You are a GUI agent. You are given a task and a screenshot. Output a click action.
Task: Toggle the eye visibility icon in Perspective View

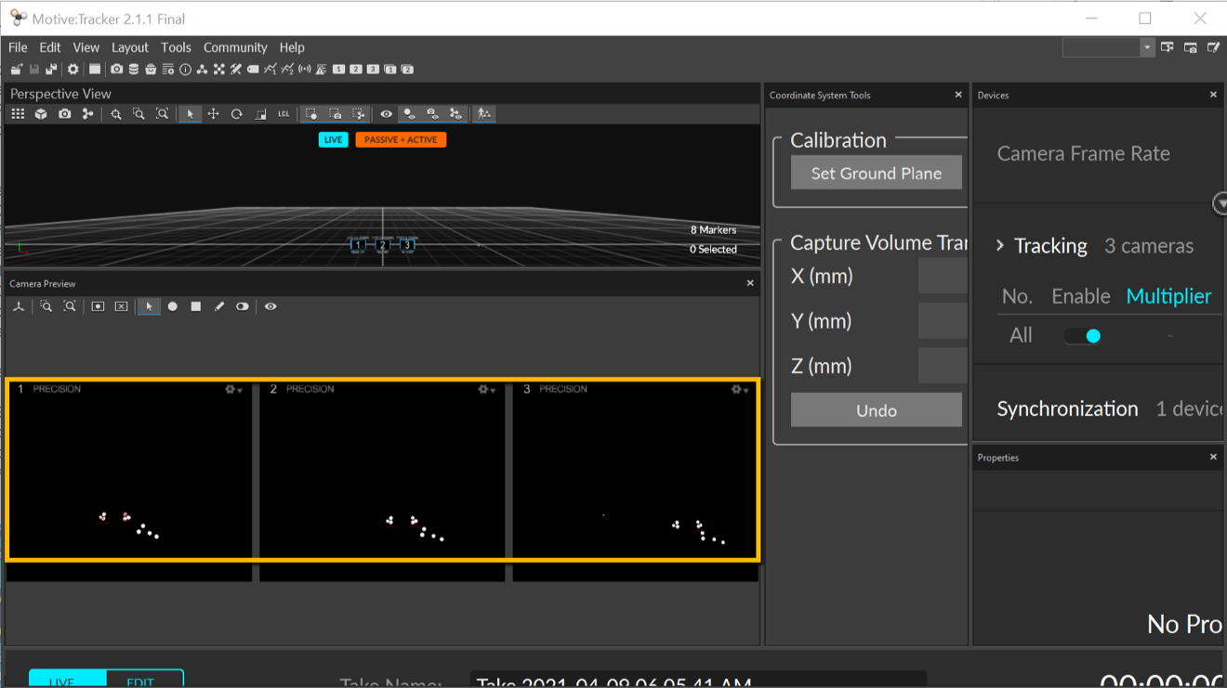(386, 113)
